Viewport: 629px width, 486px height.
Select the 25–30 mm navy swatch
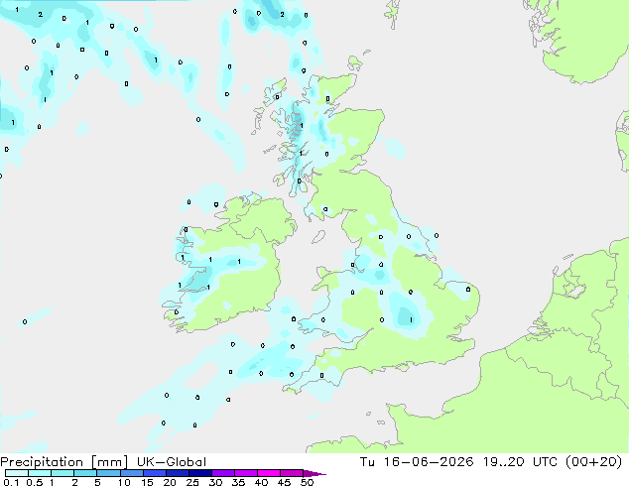point(200,473)
